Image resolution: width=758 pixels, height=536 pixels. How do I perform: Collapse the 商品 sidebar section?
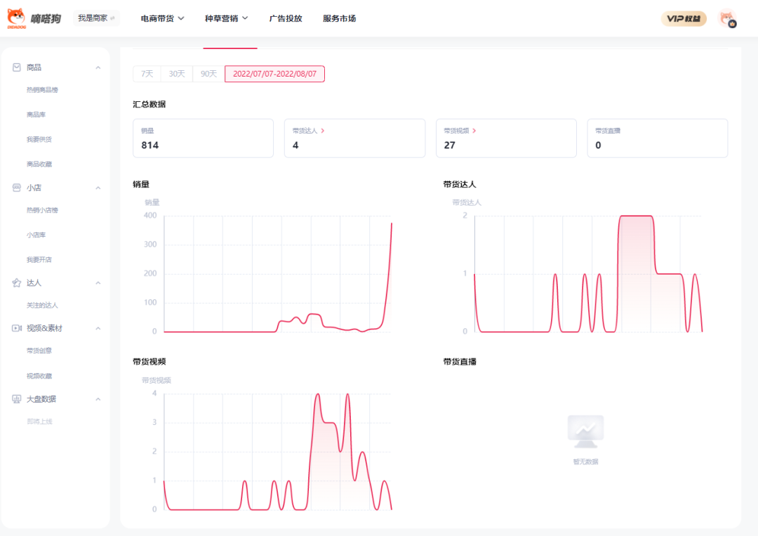[x=98, y=67]
